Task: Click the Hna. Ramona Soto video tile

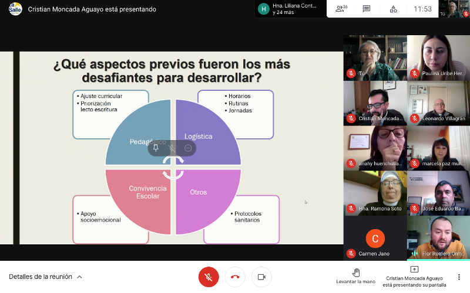Action: 375,193
